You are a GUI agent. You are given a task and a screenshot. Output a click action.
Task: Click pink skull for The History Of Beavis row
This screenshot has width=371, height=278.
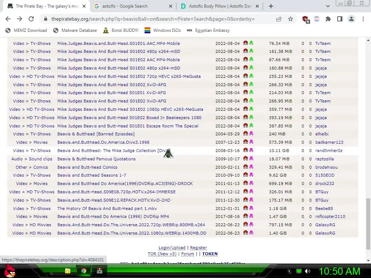pyautogui.click(x=251, y=208)
